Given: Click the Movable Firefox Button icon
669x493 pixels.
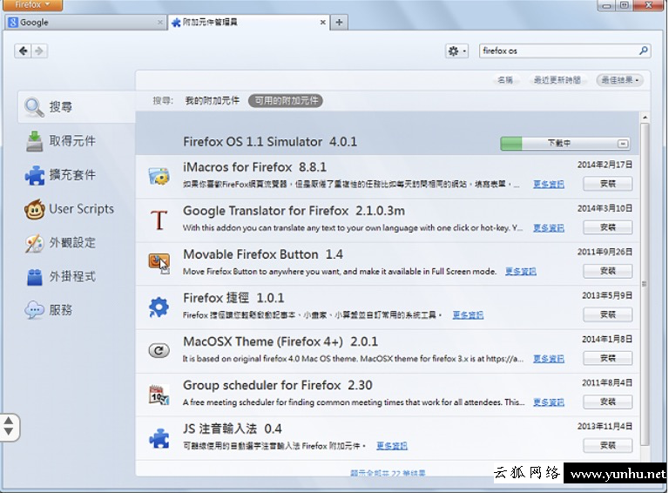Looking at the screenshot, I should 159,263.
